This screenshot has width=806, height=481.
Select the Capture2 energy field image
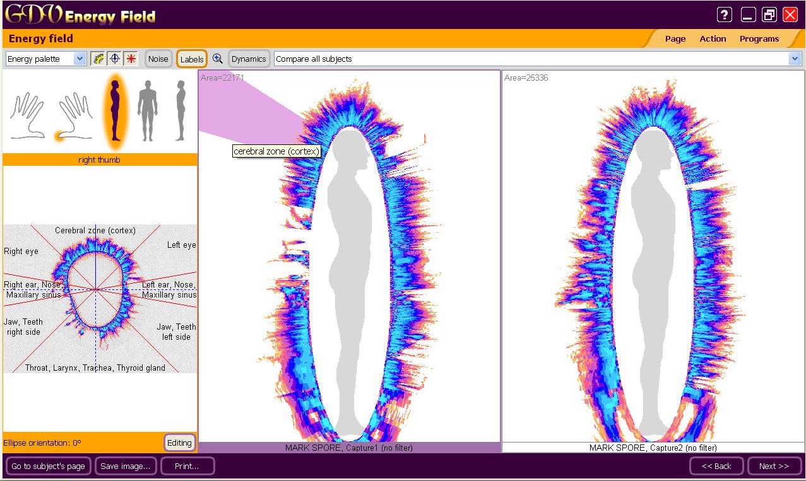coord(652,256)
